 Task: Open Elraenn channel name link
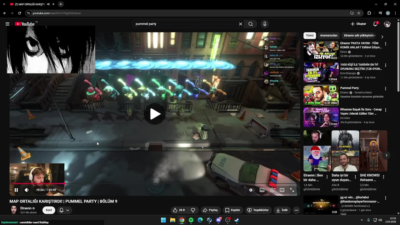(26, 208)
